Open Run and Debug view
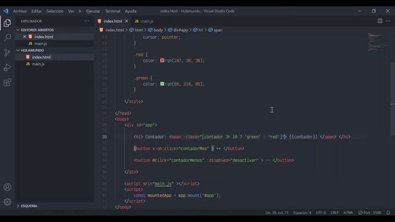Screen dimensions: 395x222 coord(7,67)
